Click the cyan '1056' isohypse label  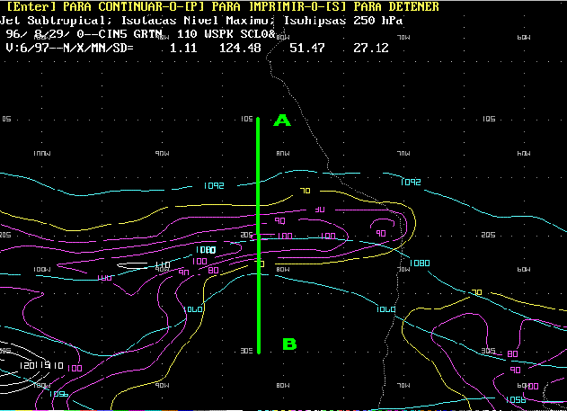(x=516, y=400)
